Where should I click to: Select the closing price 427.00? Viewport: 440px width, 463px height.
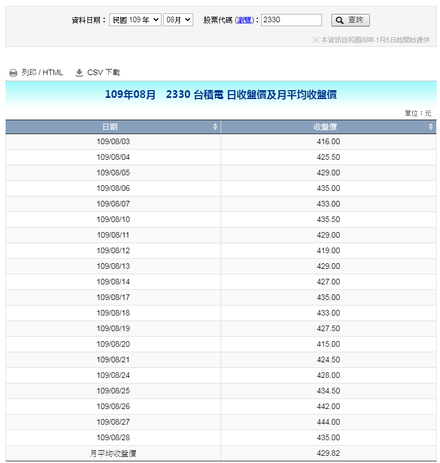coord(328,282)
